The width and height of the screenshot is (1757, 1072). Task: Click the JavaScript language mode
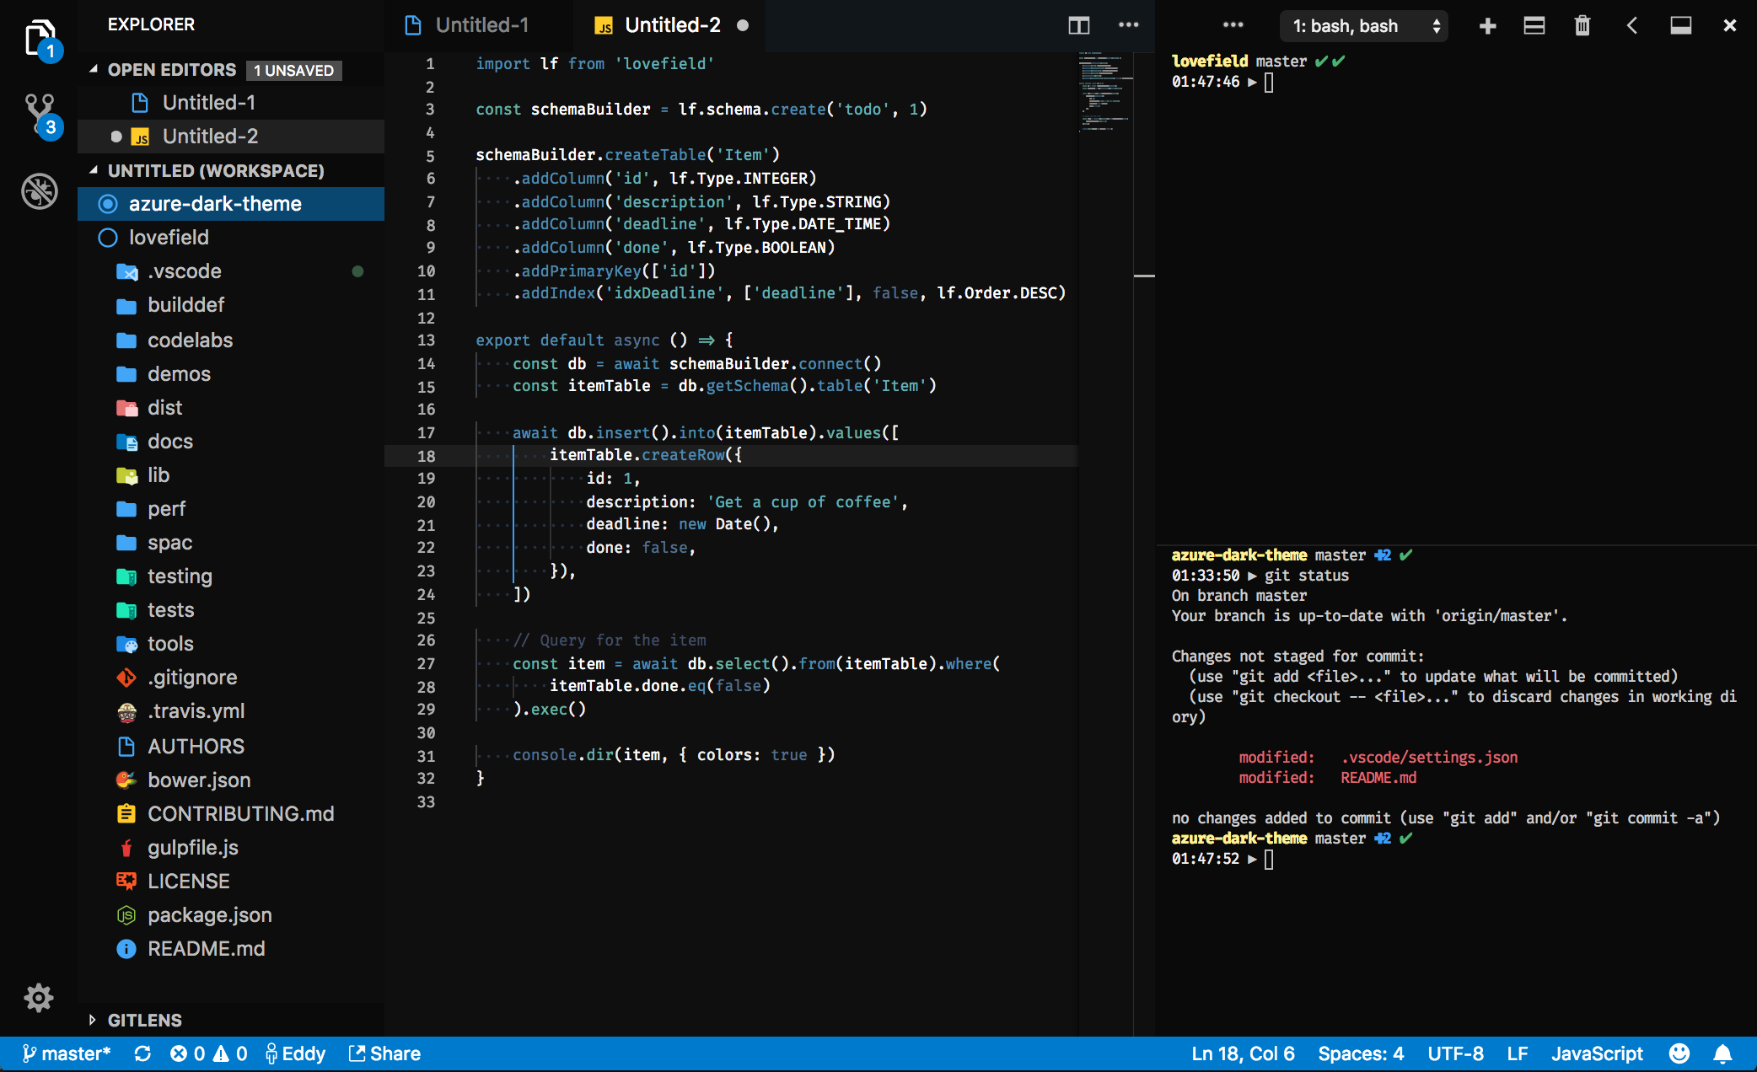point(1597,1053)
